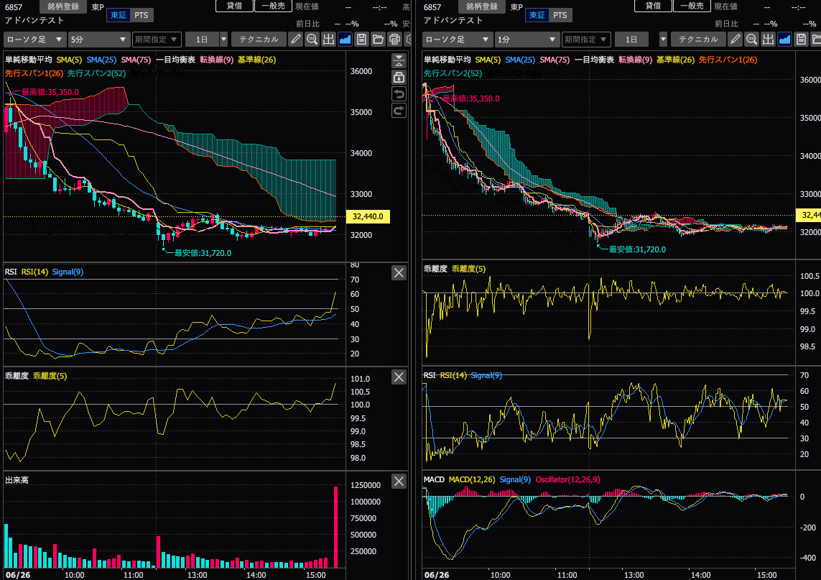The image size is (821, 580).
Task: Click the undo arrow icon beside left chart
Action: tap(399, 94)
